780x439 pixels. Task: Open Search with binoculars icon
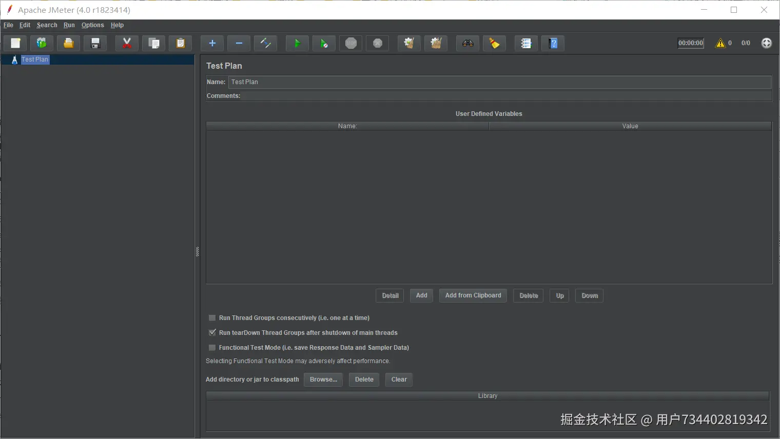(467, 44)
